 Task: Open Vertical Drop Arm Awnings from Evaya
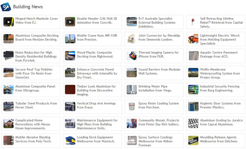(x=96, y=105)
